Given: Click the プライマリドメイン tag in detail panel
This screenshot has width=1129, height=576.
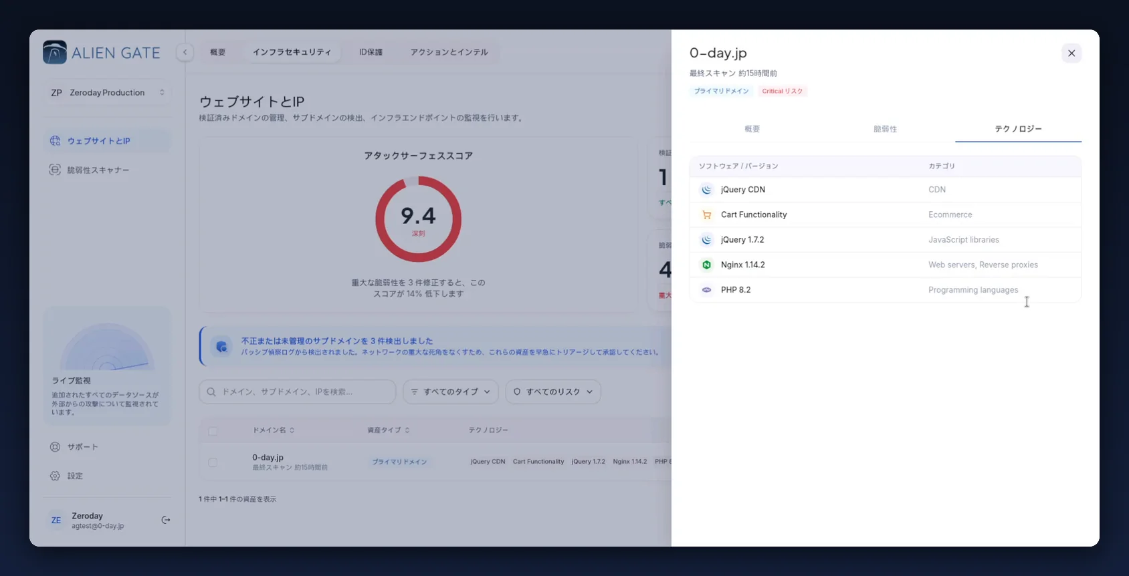Looking at the screenshot, I should click(x=721, y=91).
